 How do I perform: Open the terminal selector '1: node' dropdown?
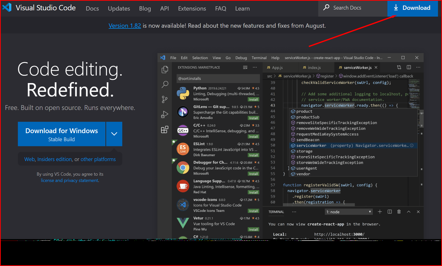348,212
